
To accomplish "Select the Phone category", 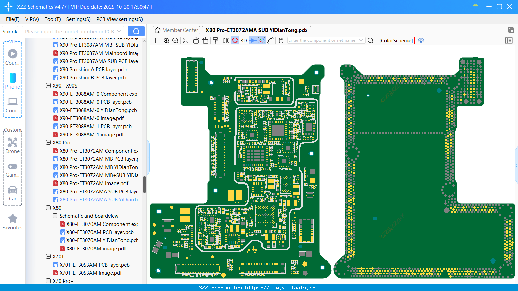I will point(13,81).
